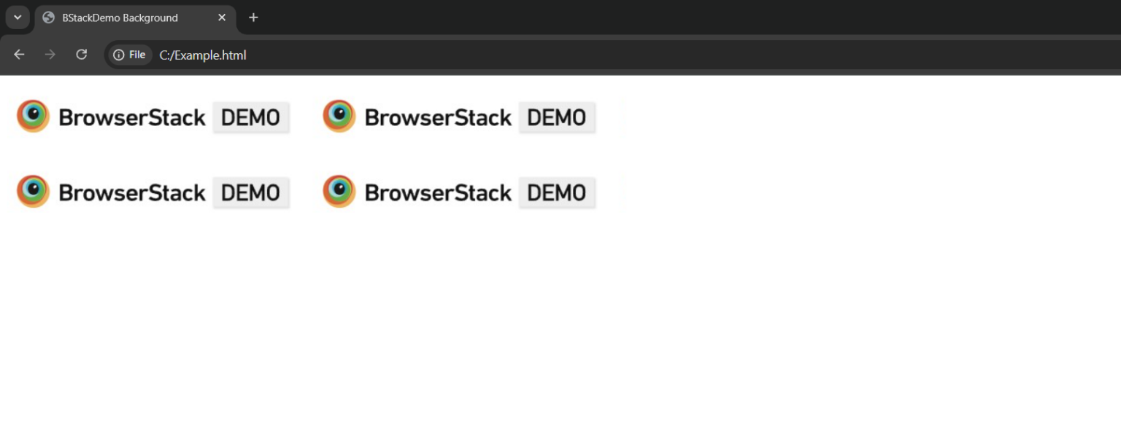Click inside the address bar showing C:/Example.html
Screen dimensions: 1121x443
pyautogui.click(x=203, y=55)
